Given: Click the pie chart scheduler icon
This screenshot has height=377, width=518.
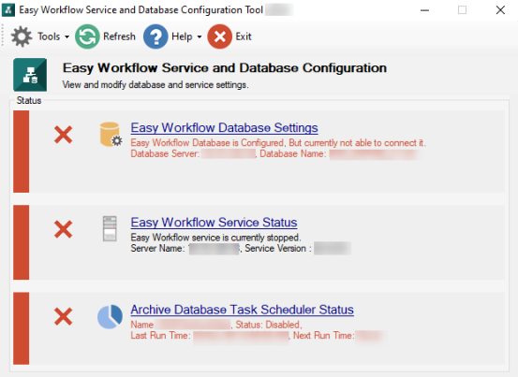Looking at the screenshot, I should click(x=110, y=316).
